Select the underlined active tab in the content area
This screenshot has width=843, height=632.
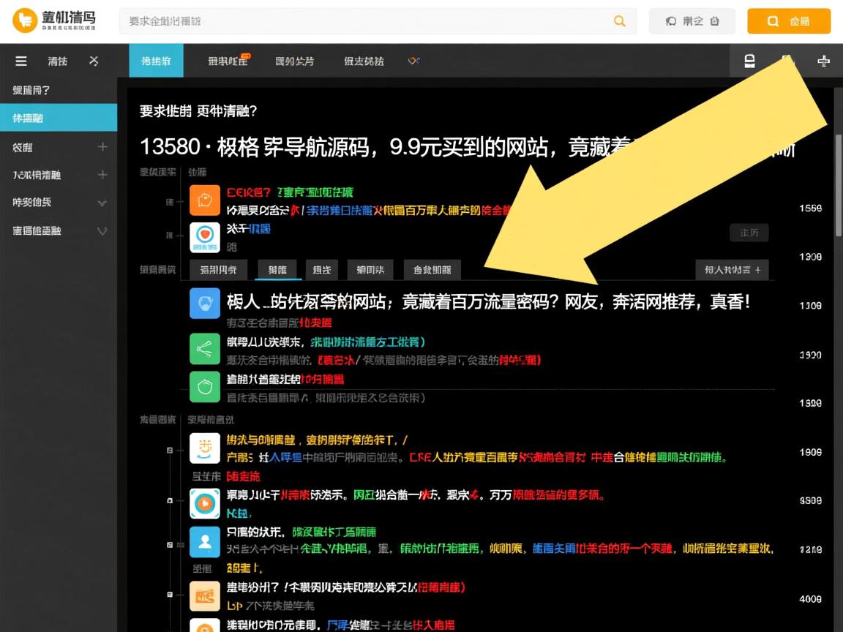278,269
